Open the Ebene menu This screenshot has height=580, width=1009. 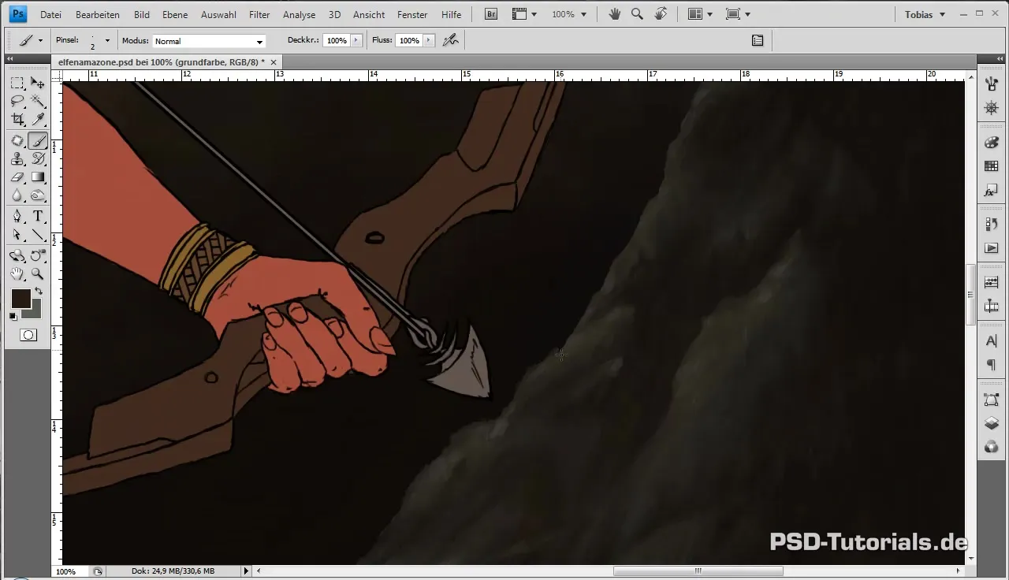click(x=175, y=14)
